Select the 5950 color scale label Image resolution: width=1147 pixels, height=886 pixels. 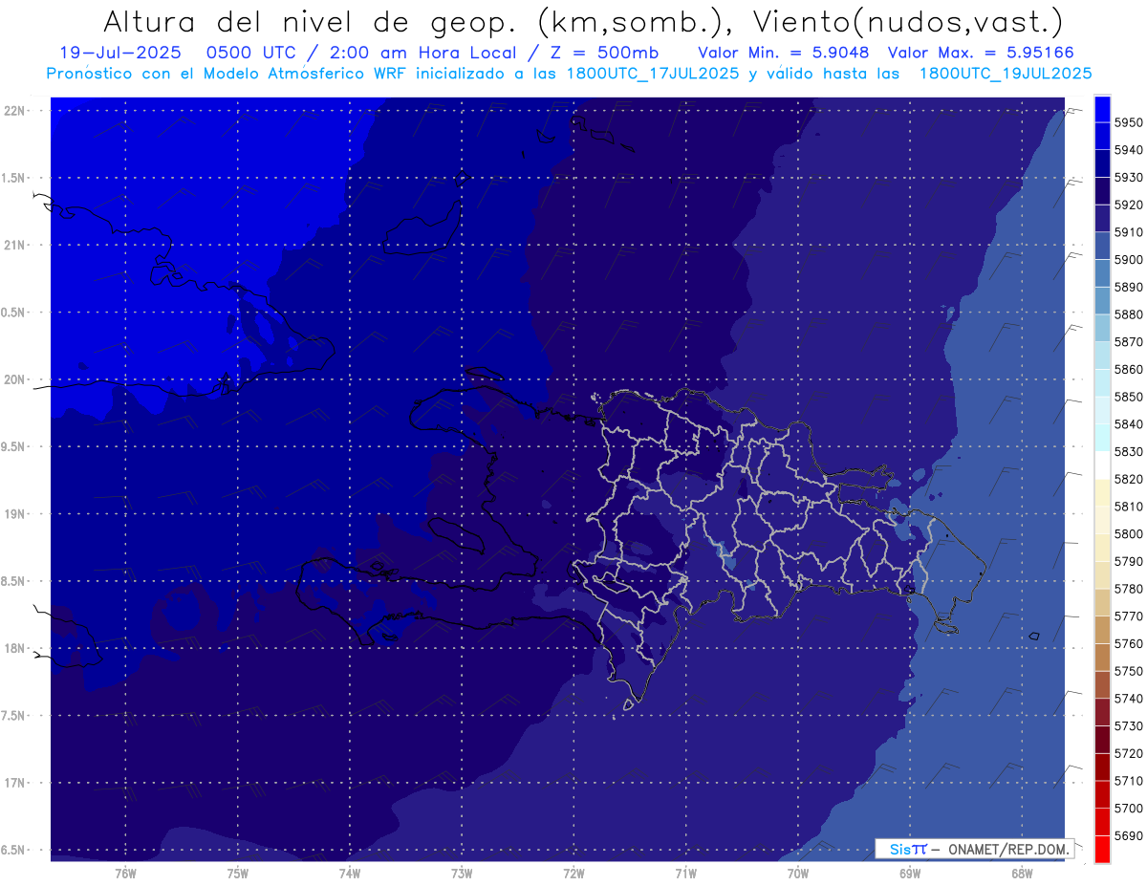pyautogui.click(x=1129, y=122)
